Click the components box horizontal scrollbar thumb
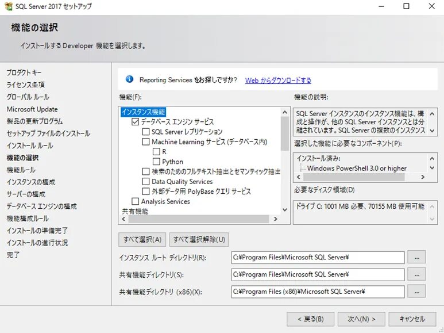This screenshot has width=444, height=333. click(354, 177)
